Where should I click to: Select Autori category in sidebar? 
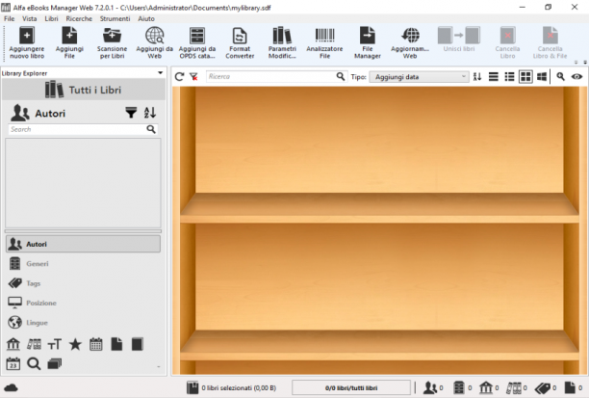click(x=83, y=244)
